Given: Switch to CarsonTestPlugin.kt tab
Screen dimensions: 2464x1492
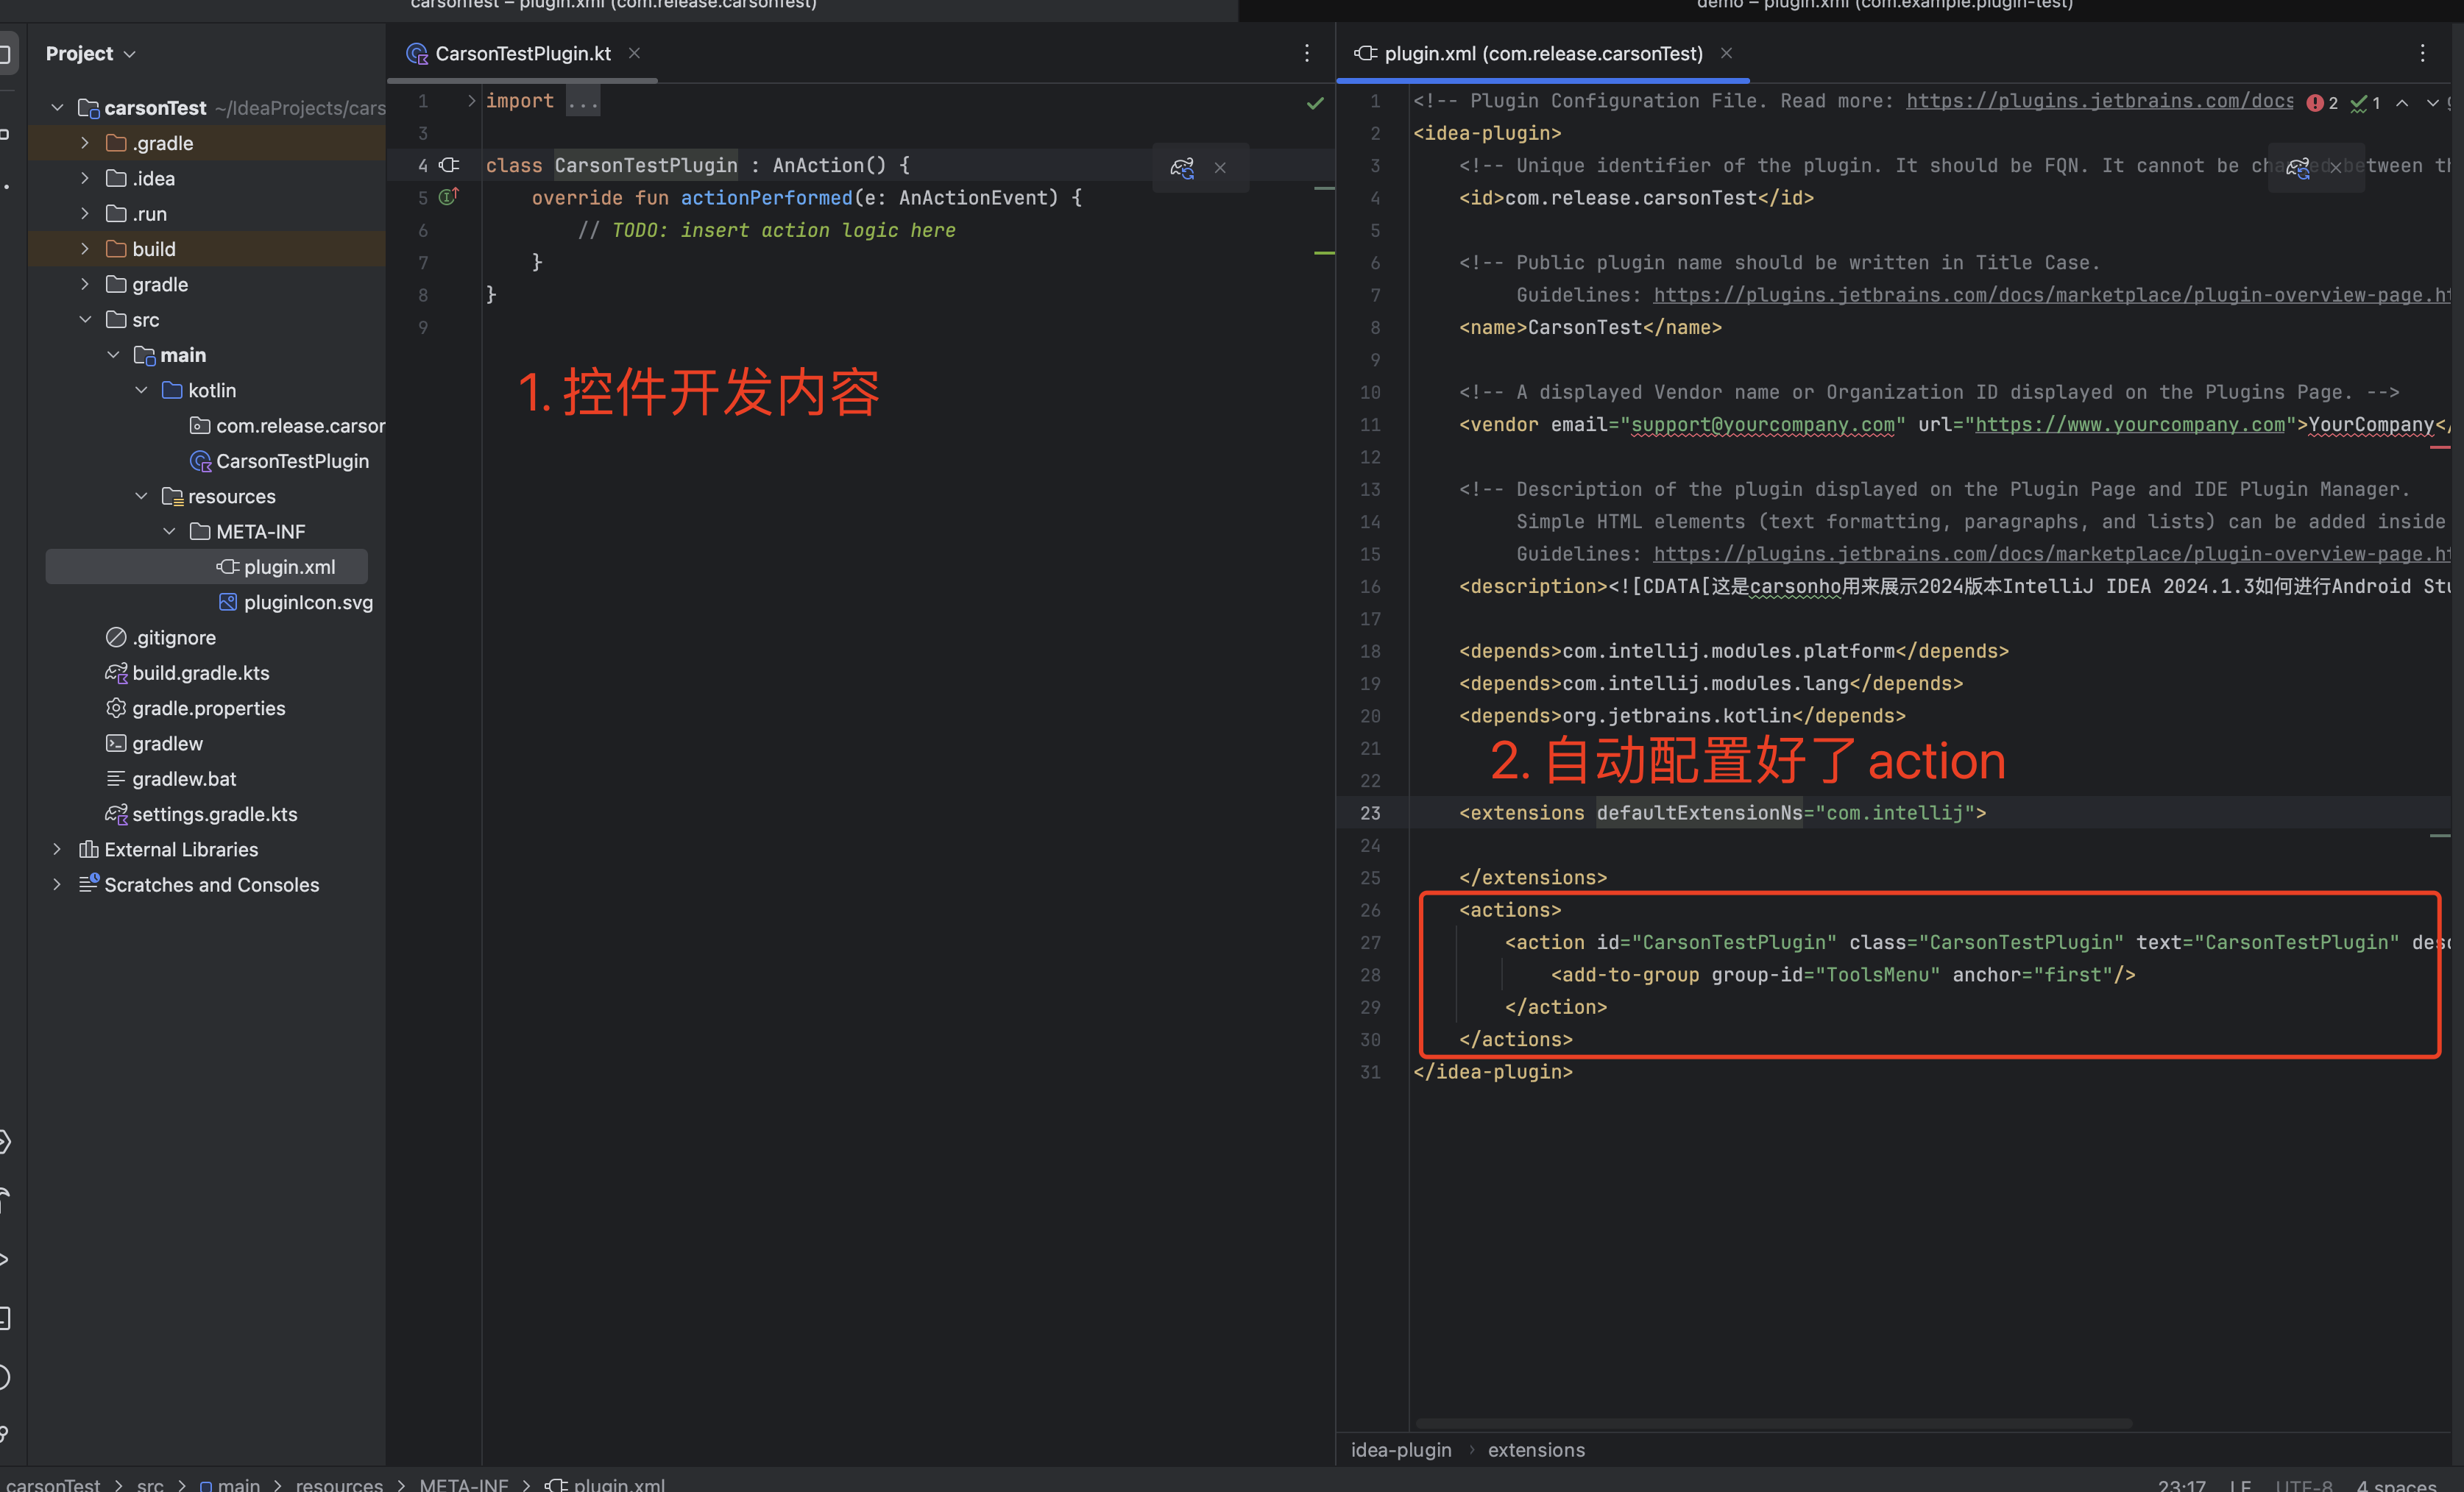Looking at the screenshot, I should tap(522, 54).
